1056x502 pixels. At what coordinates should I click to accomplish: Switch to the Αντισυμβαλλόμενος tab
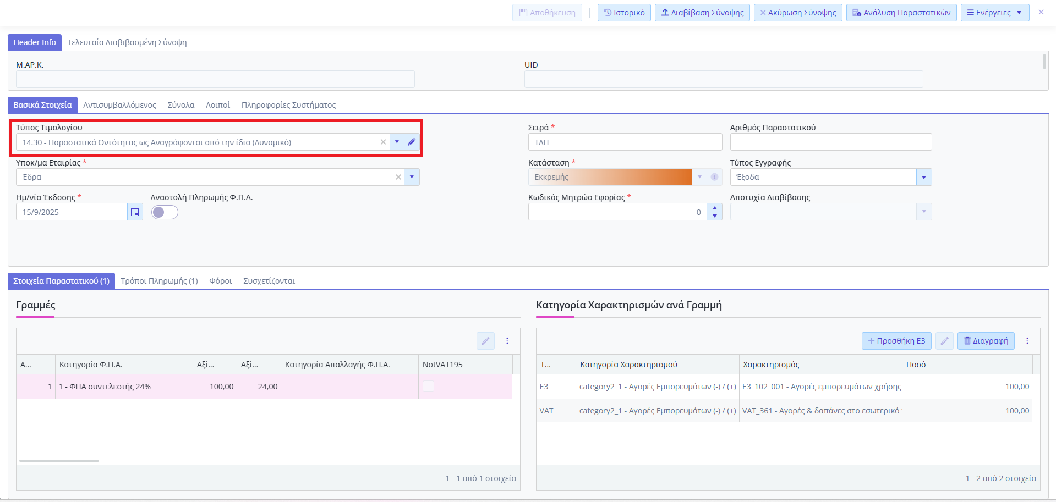tap(119, 105)
